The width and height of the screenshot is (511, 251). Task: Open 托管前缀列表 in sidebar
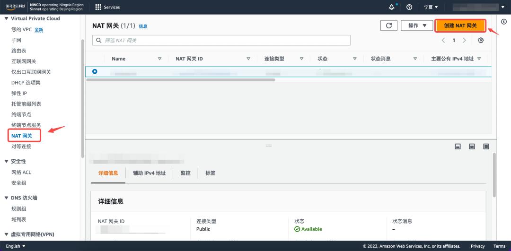point(26,104)
